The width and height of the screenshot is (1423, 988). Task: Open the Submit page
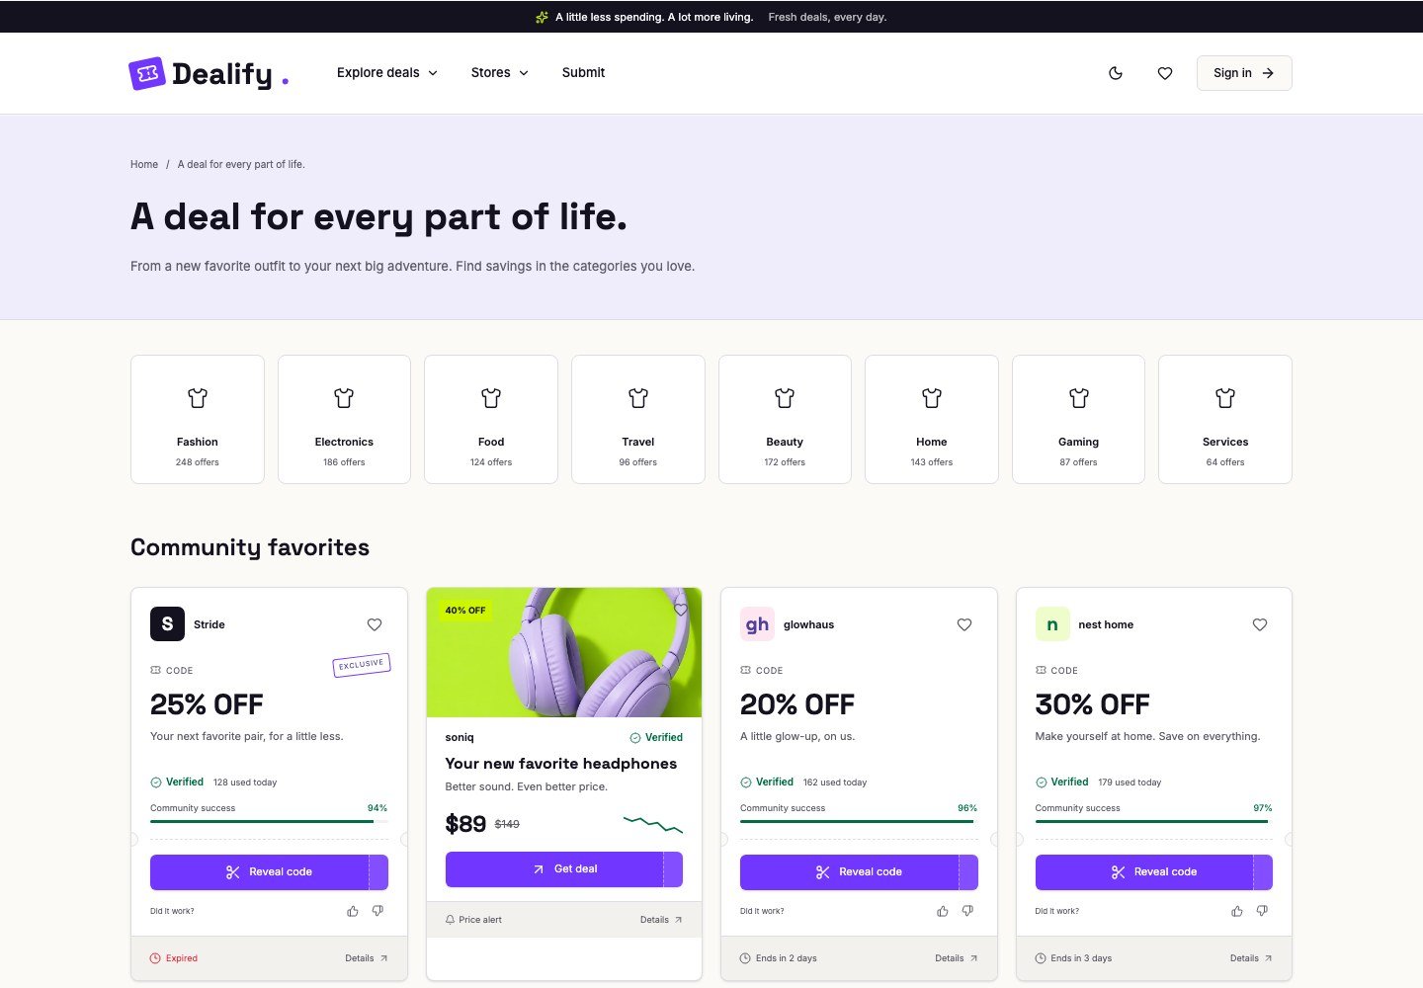coord(583,73)
